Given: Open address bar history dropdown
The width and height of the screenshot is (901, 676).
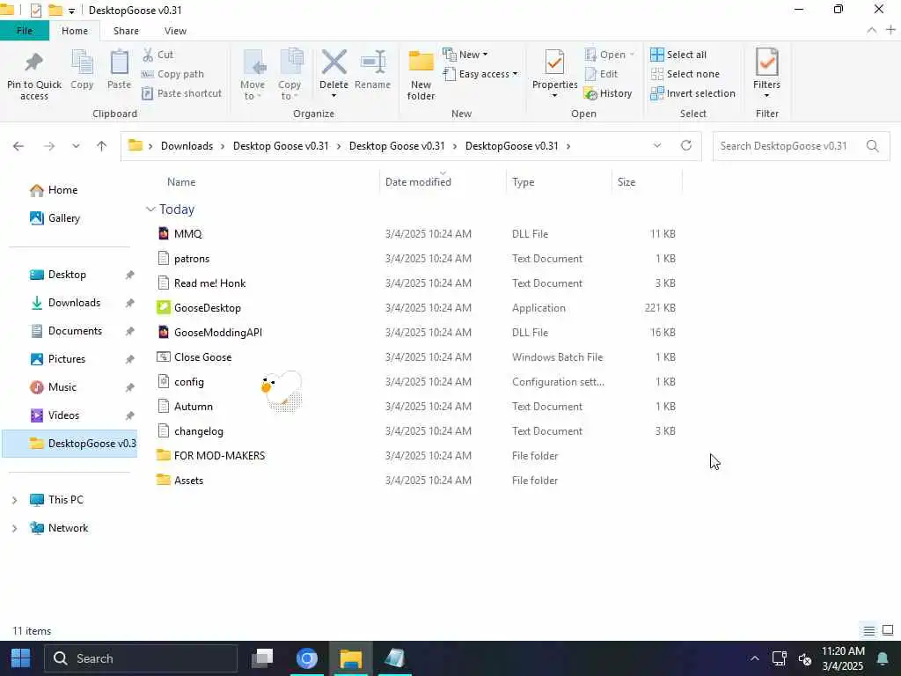Looking at the screenshot, I should (x=656, y=145).
